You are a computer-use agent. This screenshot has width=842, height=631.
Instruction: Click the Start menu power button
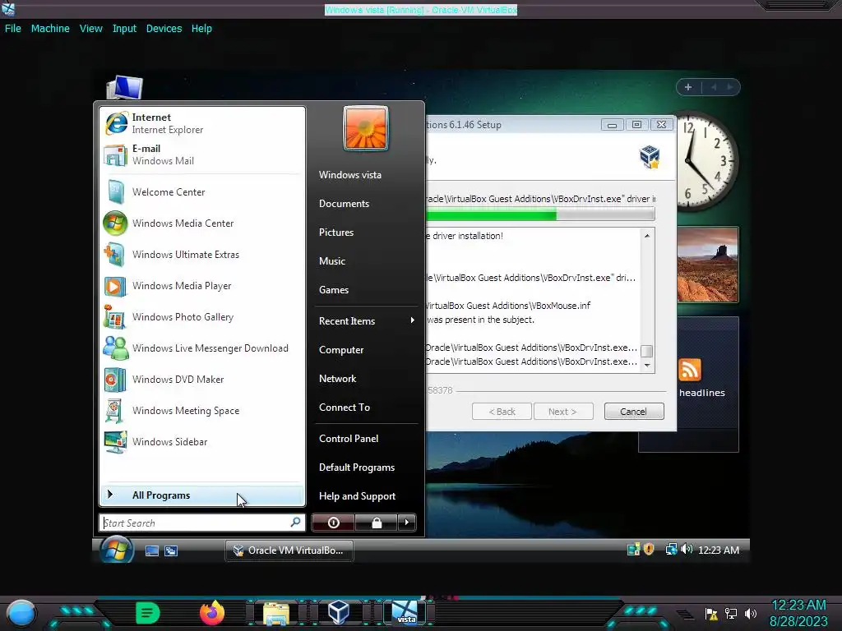point(333,523)
